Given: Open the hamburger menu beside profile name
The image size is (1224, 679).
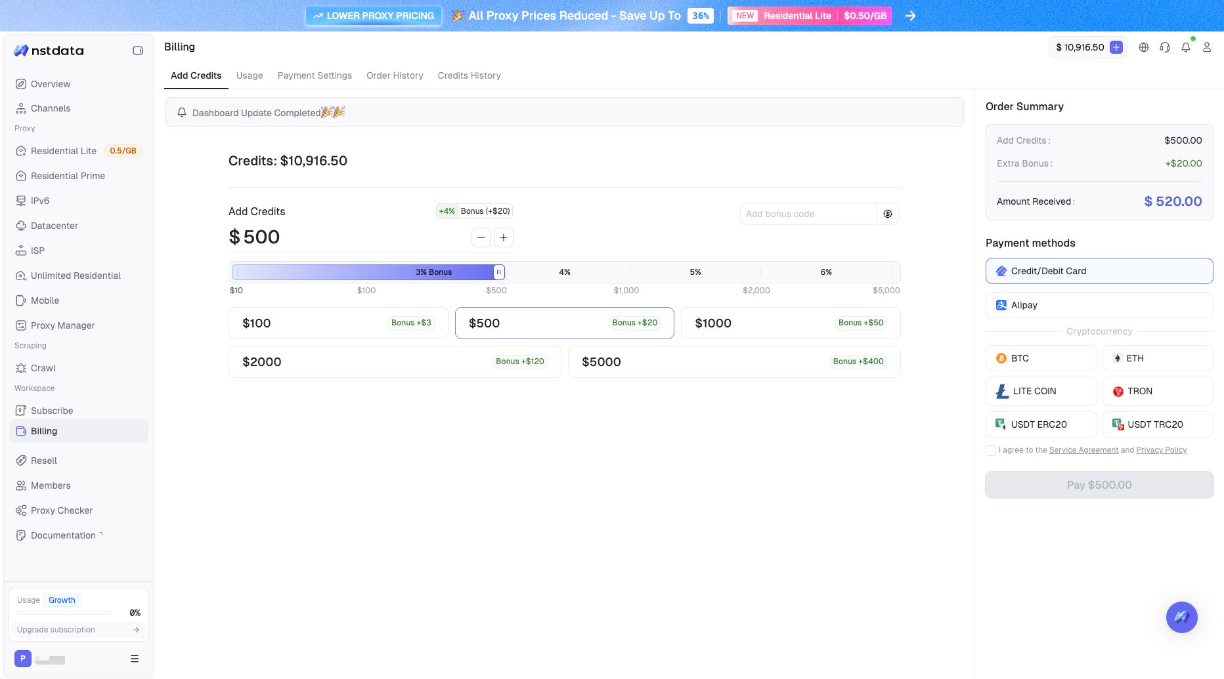Looking at the screenshot, I should click(x=135, y=659).
